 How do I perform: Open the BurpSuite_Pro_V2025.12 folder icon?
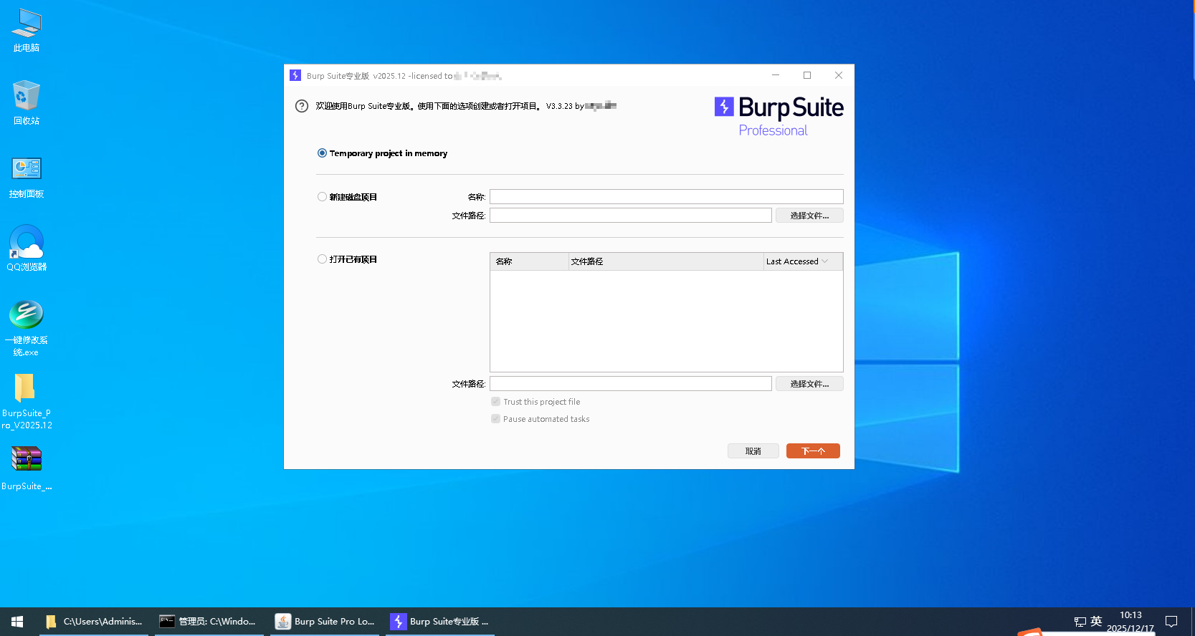[x=26, y=389]
